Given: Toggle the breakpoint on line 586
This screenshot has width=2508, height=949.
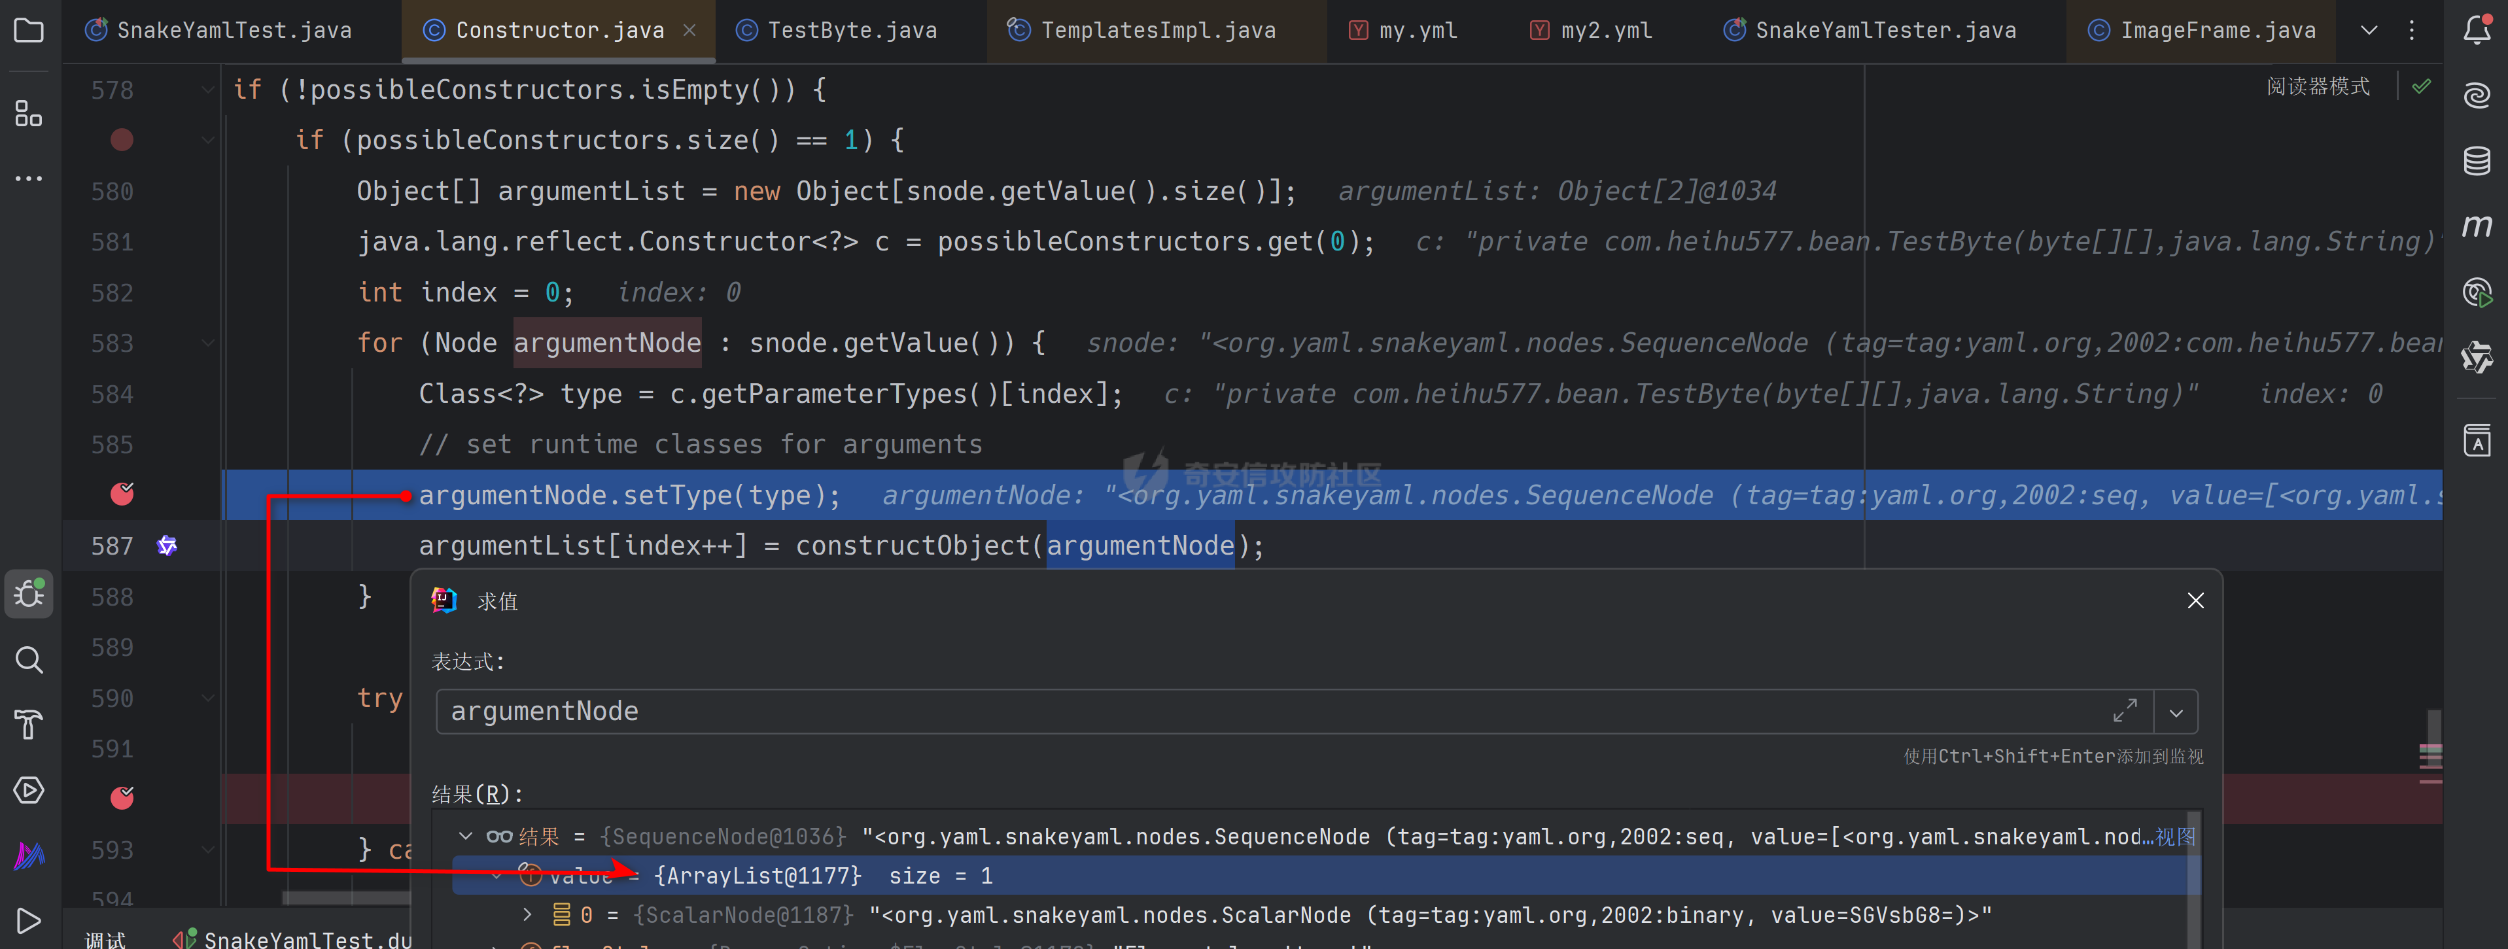Looking at the screenshot, I should [x=122, y=494].
